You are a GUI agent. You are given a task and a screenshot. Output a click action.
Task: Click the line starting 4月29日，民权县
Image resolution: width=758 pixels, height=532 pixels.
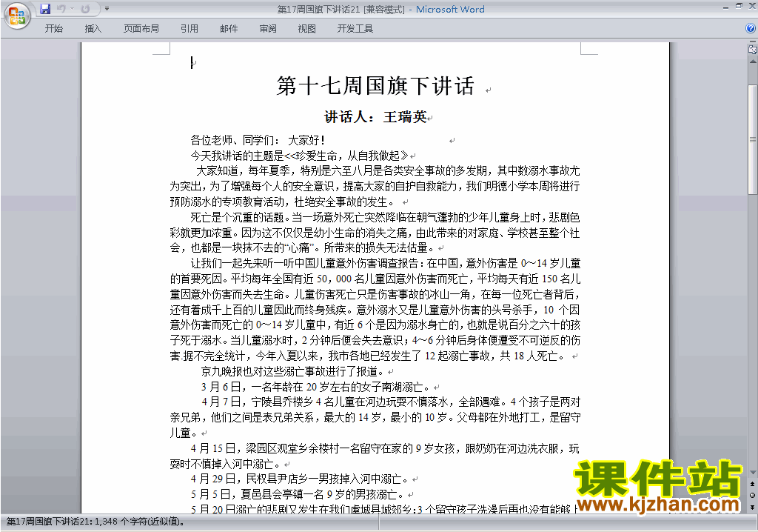(300, 479)
